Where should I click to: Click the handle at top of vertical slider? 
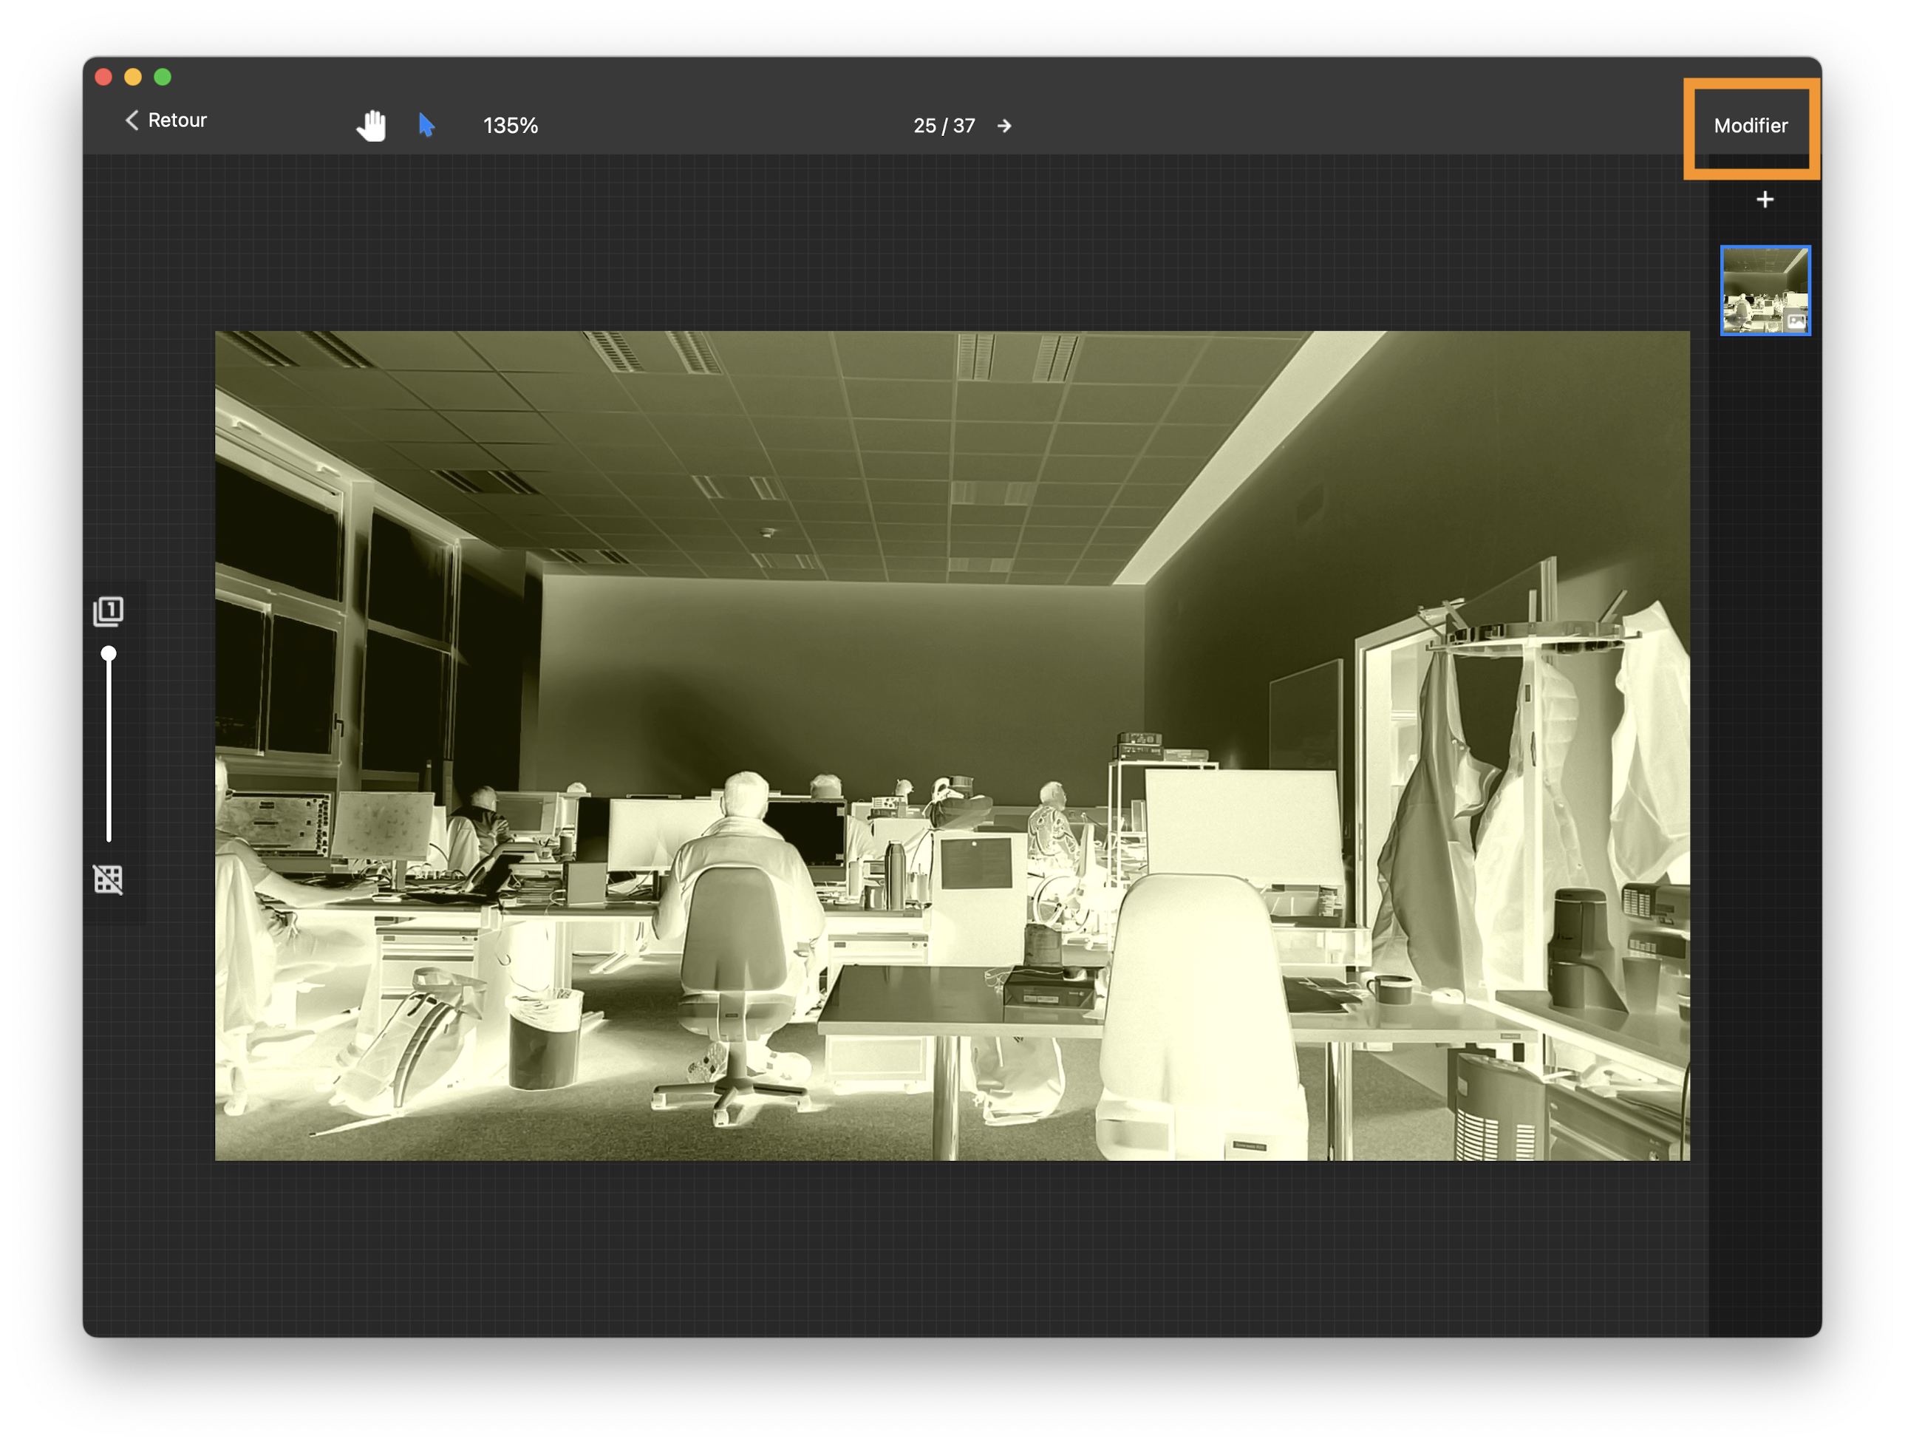tap(109, 654)
